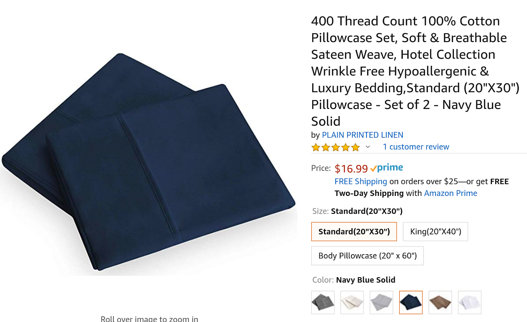
Task: Expand the star rating breakdown chevron
Action: (368, 147)
